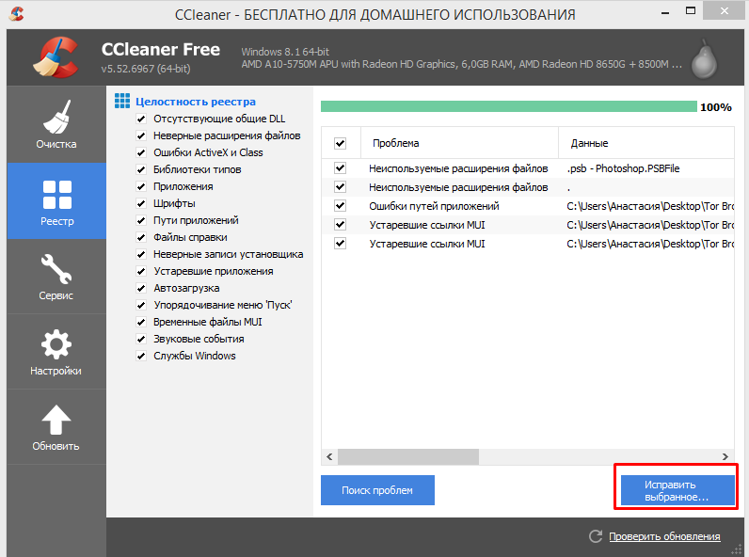
Task: Sort by Данные column header
Action: pos(646,143)
